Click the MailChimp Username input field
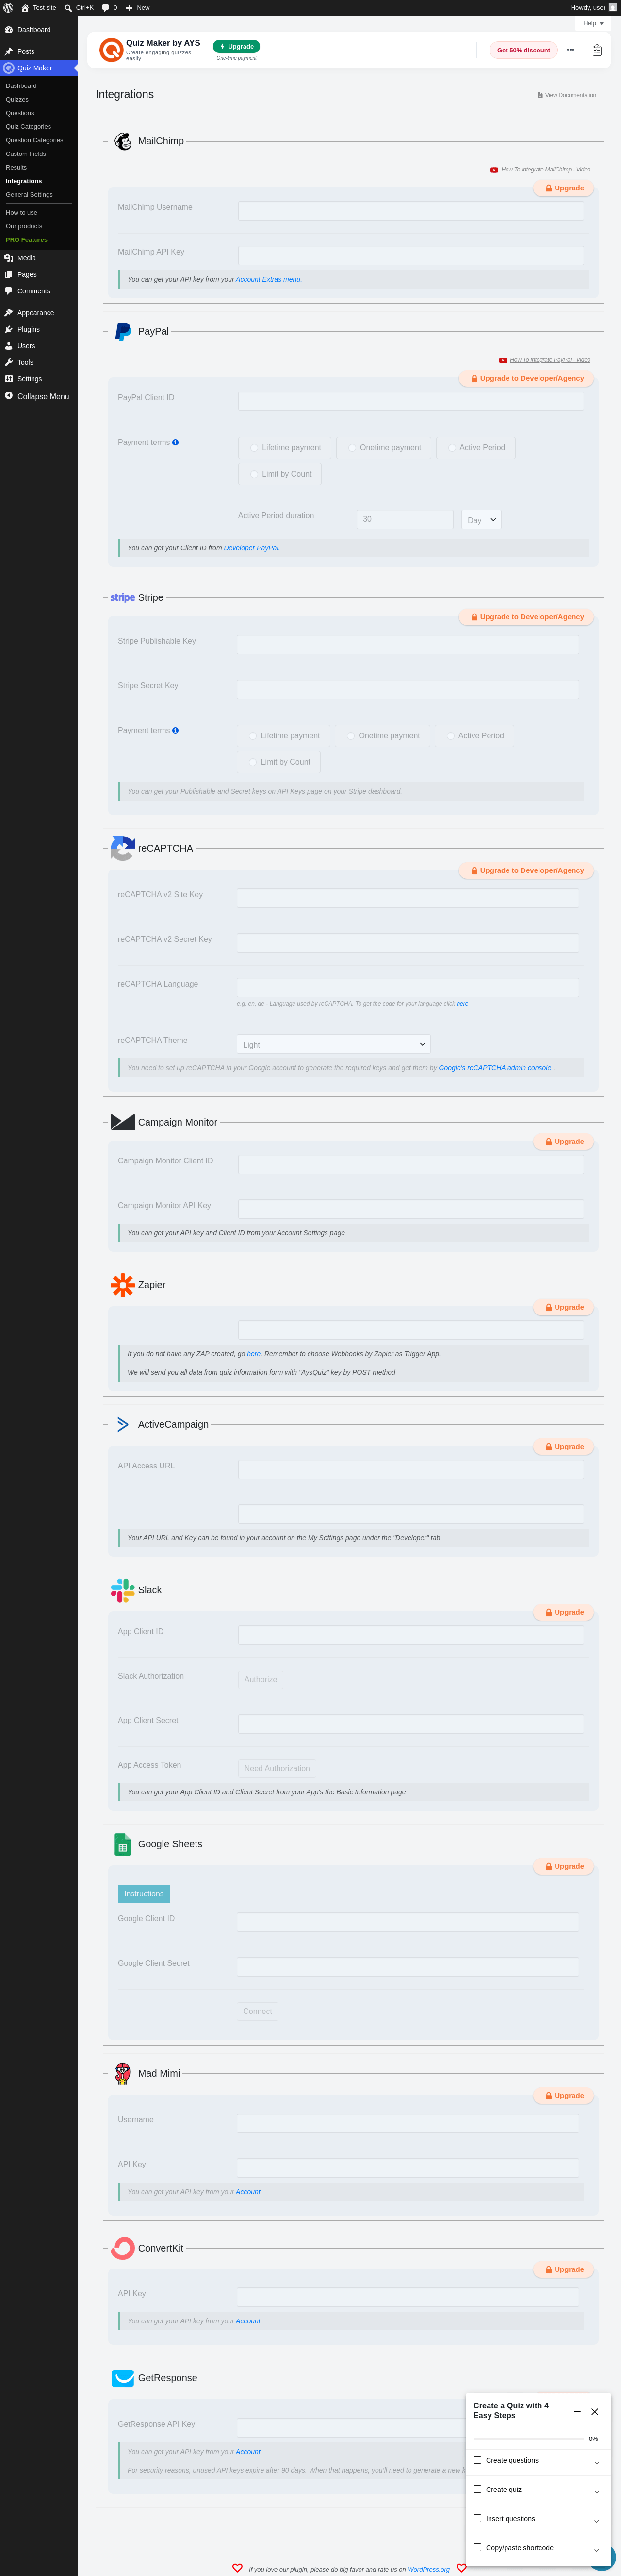Viewport: 621px width, 2576px height. click(x=410, y=211)
